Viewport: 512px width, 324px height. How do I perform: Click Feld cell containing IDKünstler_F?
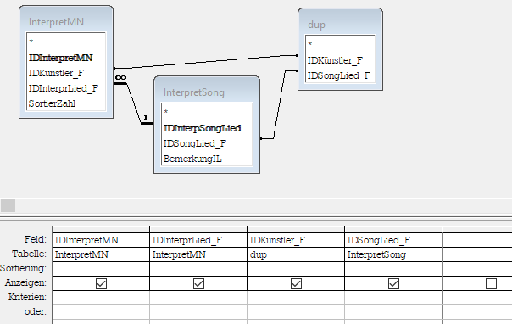point(296,240)
